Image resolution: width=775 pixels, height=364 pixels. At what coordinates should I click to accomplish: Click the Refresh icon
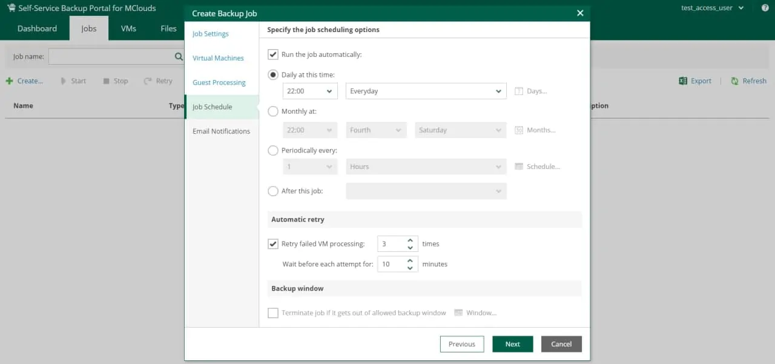click(734, 81)
